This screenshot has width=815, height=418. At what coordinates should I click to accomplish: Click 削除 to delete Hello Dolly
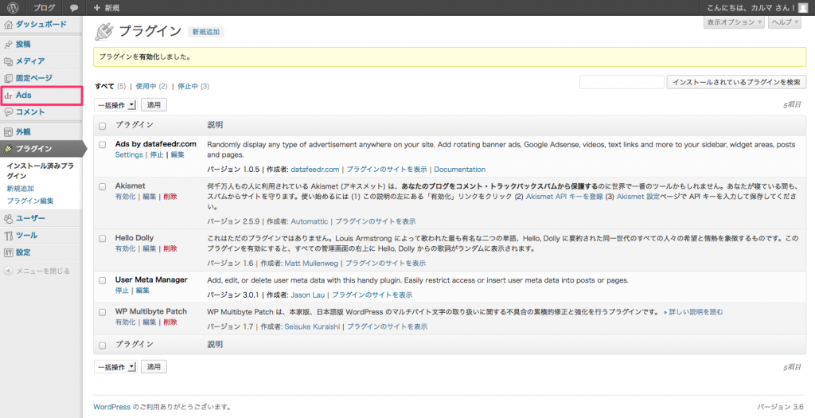tap(170, 248)
